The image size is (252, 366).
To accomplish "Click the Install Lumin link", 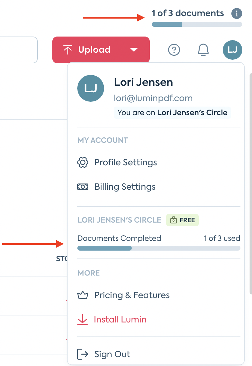I will pyautogui.click(x=120, y=320).
